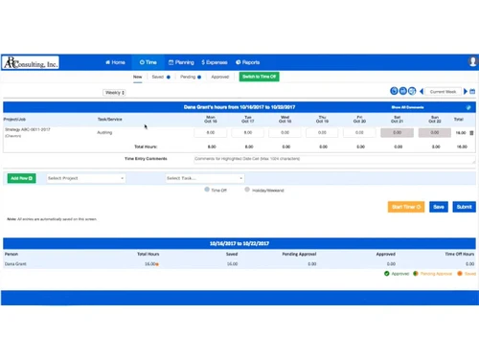Click the Dana Grant person row
Screen dimensions: 479x359
[239, 264]
